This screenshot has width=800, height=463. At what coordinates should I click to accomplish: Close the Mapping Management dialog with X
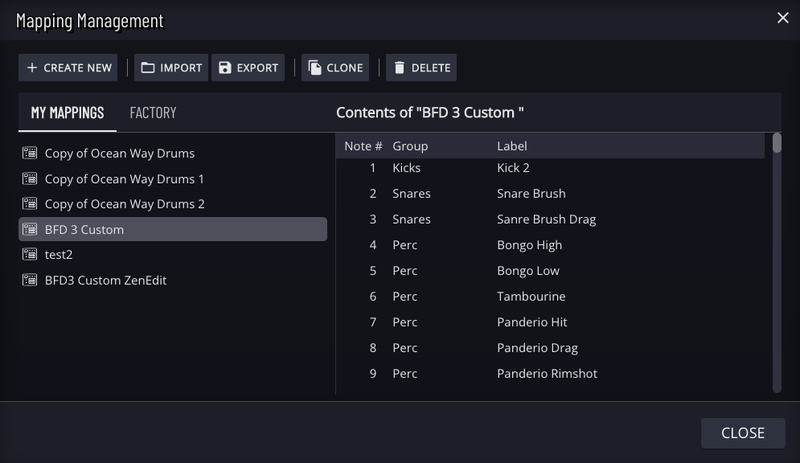782,18
